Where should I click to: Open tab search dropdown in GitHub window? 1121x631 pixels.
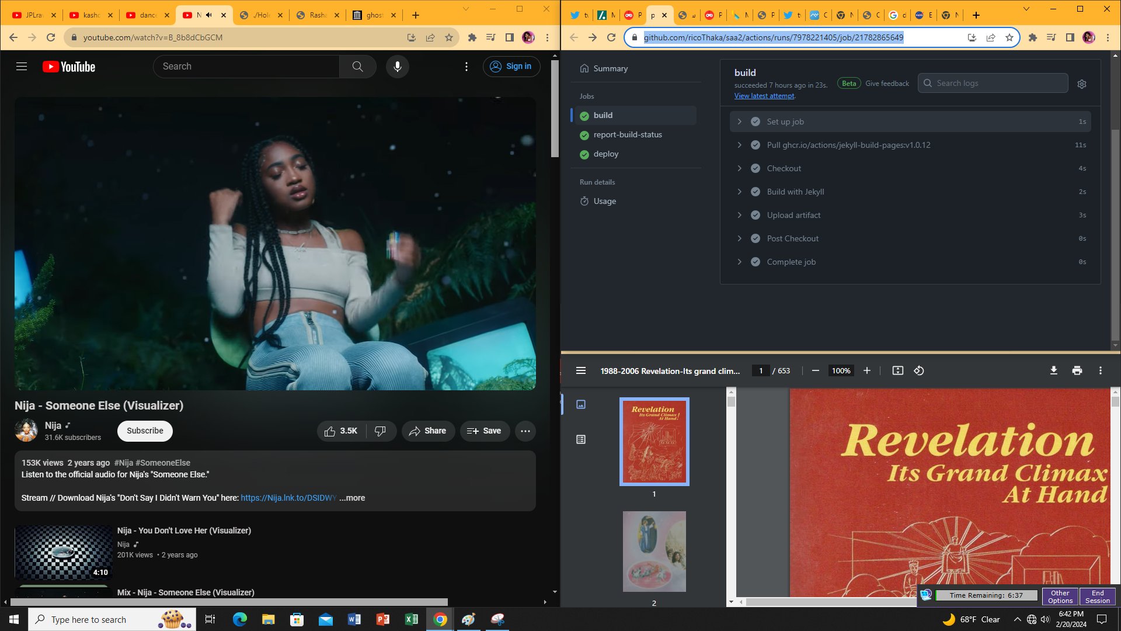(x=1026, y=9)
